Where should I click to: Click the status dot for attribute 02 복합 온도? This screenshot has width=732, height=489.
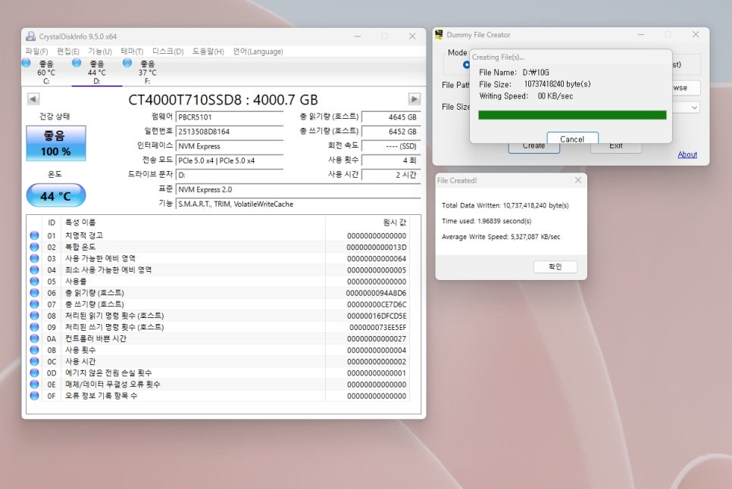coord(34,247)
